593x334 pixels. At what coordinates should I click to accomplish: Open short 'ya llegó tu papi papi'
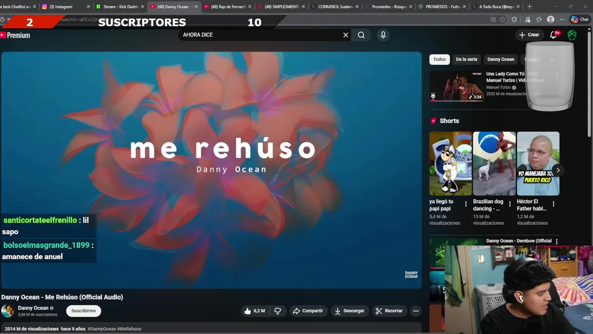click(x=450, y=163)
